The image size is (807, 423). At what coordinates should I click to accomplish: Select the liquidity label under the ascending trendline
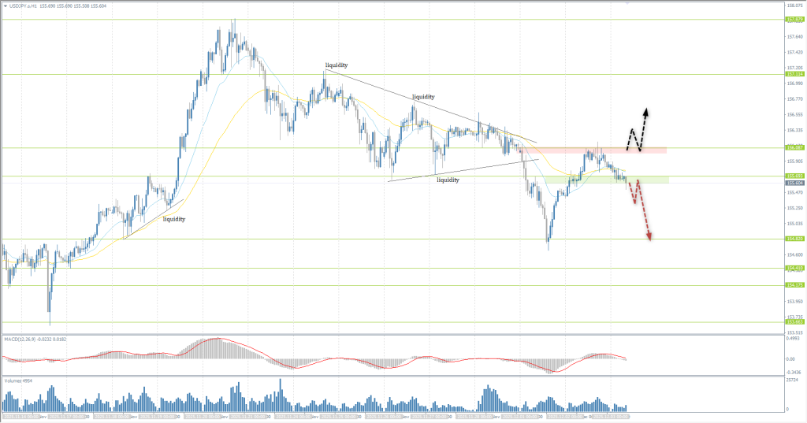click(x=448, y=180)
